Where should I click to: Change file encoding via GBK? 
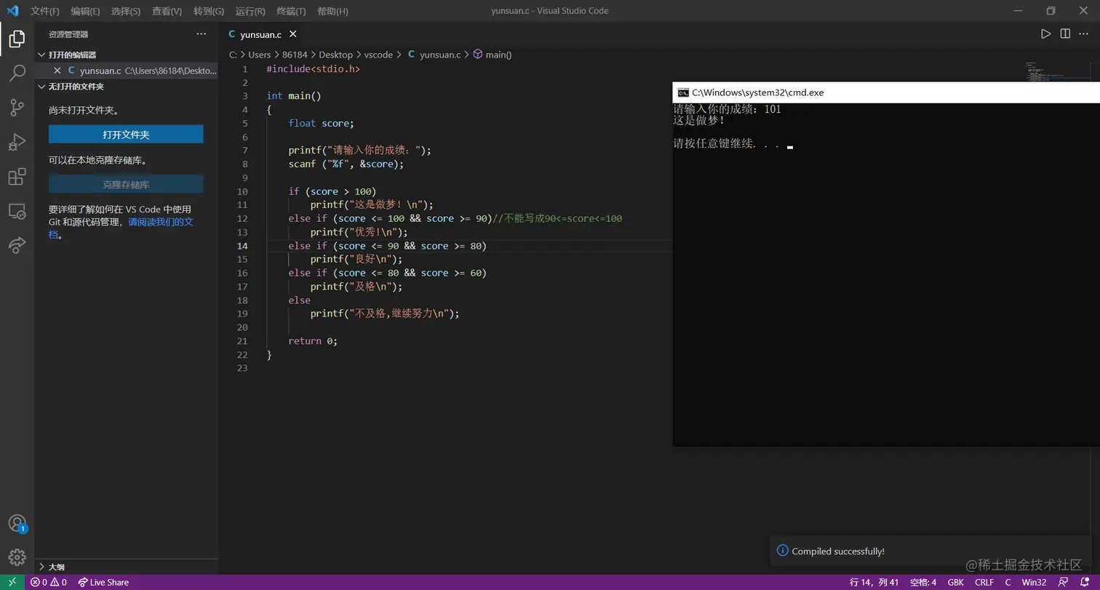point(955,582)
